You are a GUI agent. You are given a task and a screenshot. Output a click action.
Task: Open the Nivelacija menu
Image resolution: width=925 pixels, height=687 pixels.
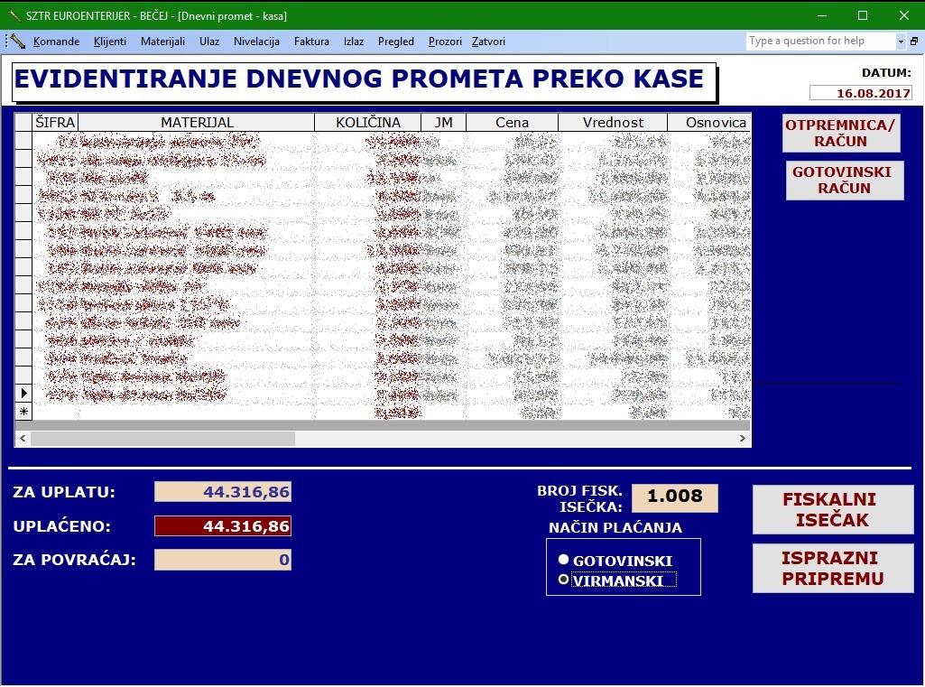pyautogui.click(x=256, y=42)
